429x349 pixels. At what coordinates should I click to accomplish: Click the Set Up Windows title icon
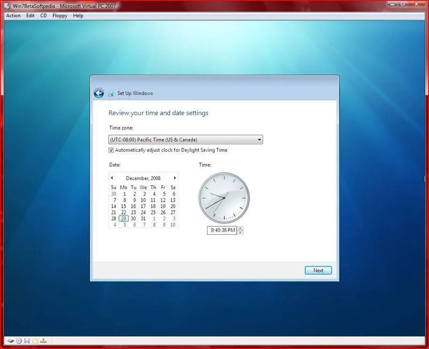111,94
